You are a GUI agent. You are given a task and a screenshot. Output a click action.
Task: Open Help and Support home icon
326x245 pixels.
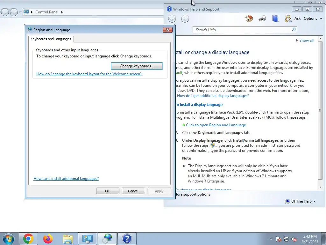coord(249,19)
